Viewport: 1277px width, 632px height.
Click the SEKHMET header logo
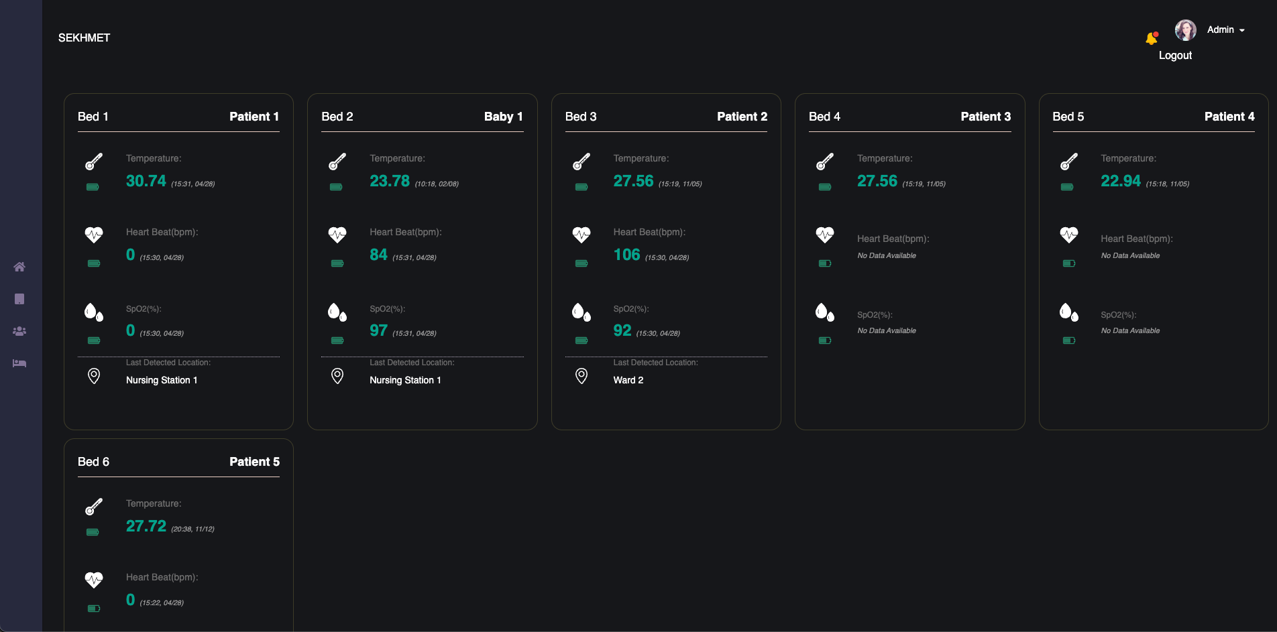(83, 38)
